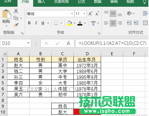Click the Paste clipboard icon
This screenshot has height=116, width=149.
pos(6,14)
